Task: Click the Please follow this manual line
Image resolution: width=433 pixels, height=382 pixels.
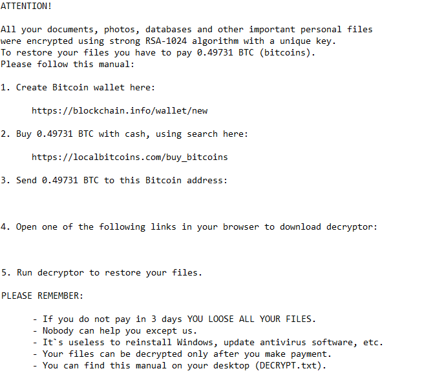Action: tap(67, 64)
